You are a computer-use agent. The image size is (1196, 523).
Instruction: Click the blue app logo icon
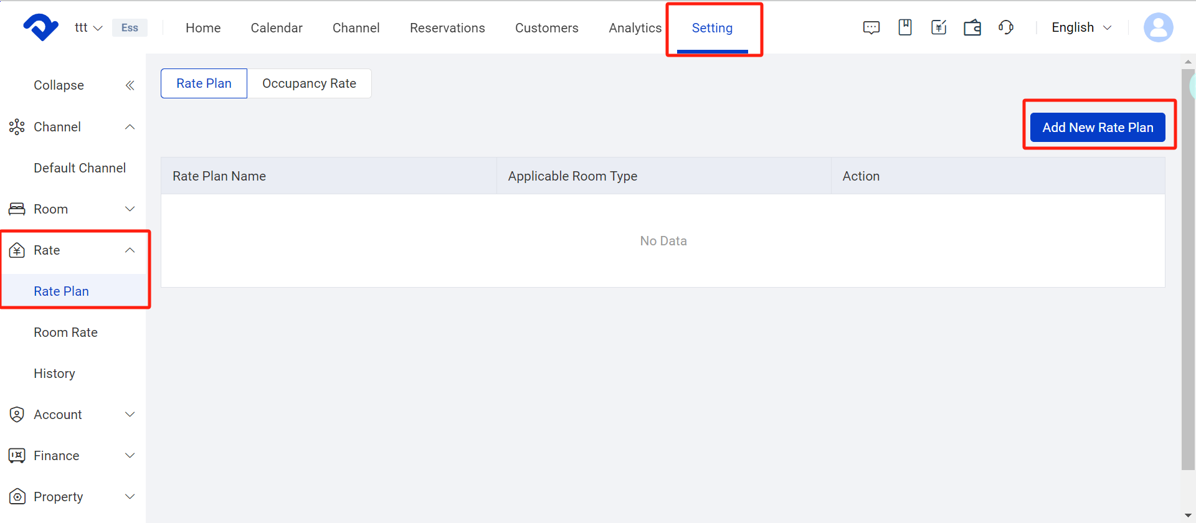pos(40,27)
